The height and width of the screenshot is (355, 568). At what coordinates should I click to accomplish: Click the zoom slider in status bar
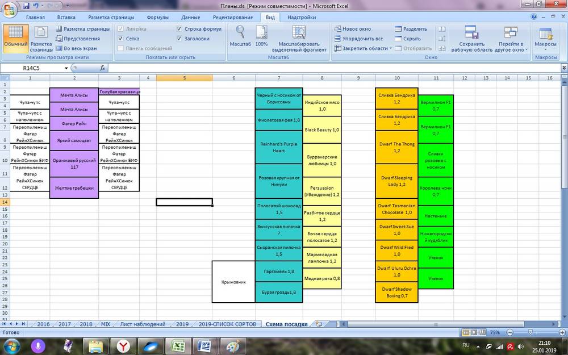(530, 332)
